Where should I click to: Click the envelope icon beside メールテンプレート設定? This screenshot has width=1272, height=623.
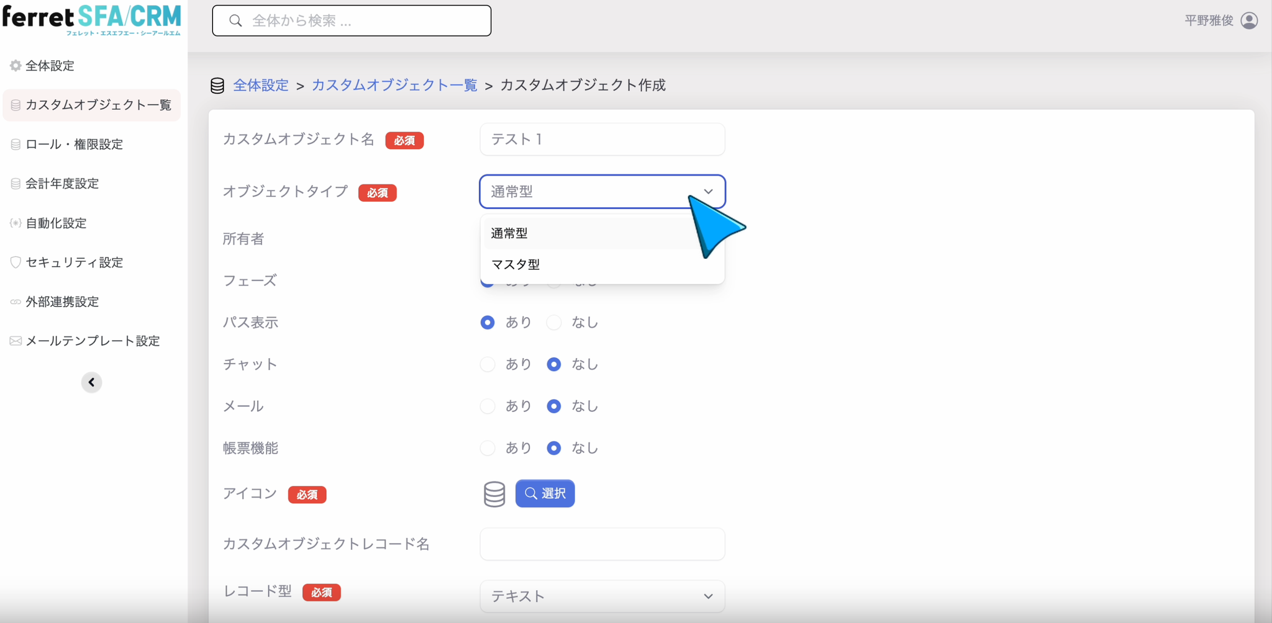pos(16,341)
